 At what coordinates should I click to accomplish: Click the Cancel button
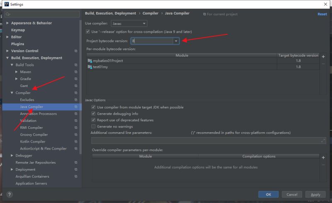(292, 194)
